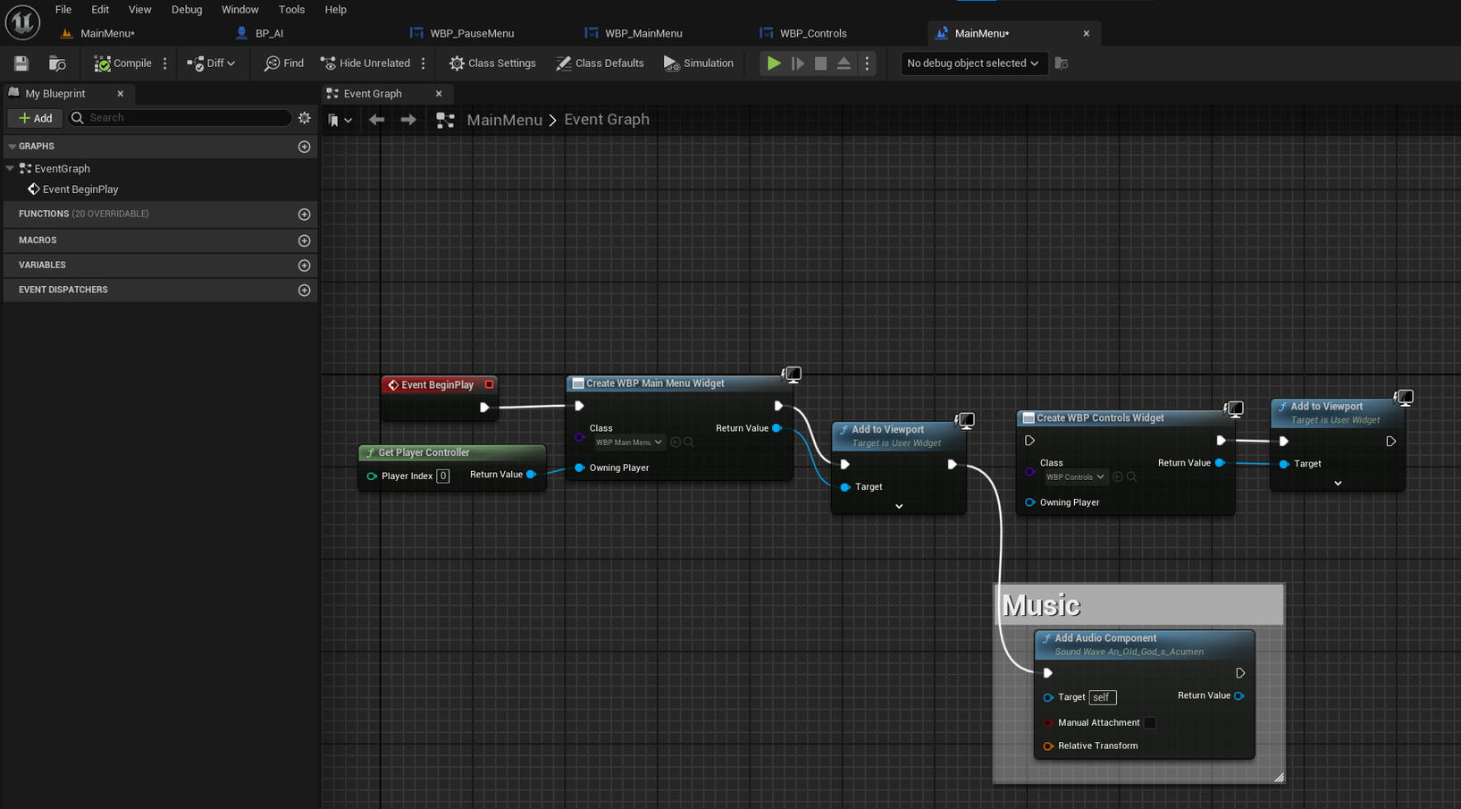Open Class Defaults

[600, 63]
